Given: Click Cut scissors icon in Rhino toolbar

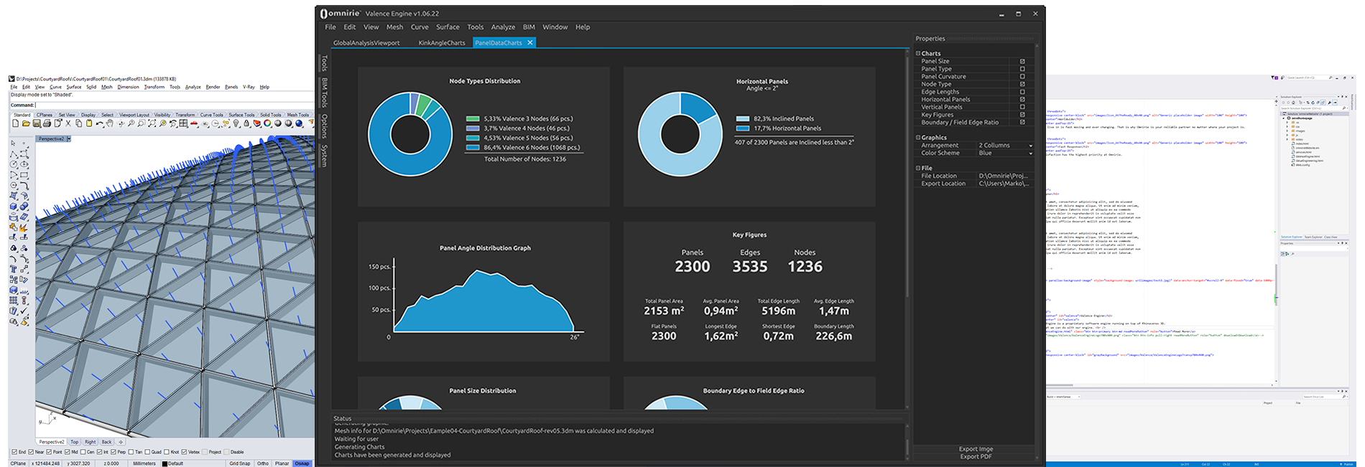Looking at the screenshot, I should pos(68,123).
